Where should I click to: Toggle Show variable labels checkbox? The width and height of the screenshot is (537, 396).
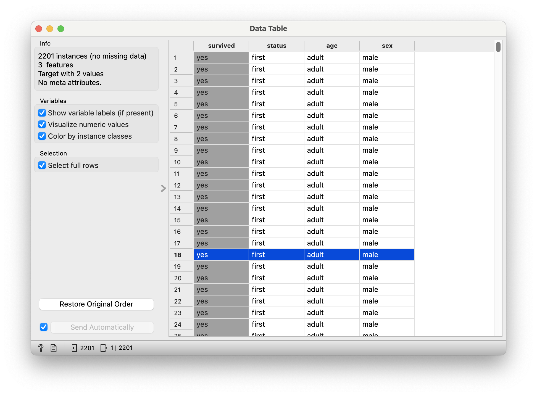(42, 113)
